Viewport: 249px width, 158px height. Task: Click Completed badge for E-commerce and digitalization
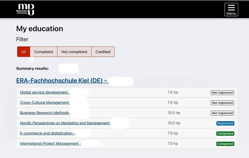pyautogui.click(x=225, y=134)
